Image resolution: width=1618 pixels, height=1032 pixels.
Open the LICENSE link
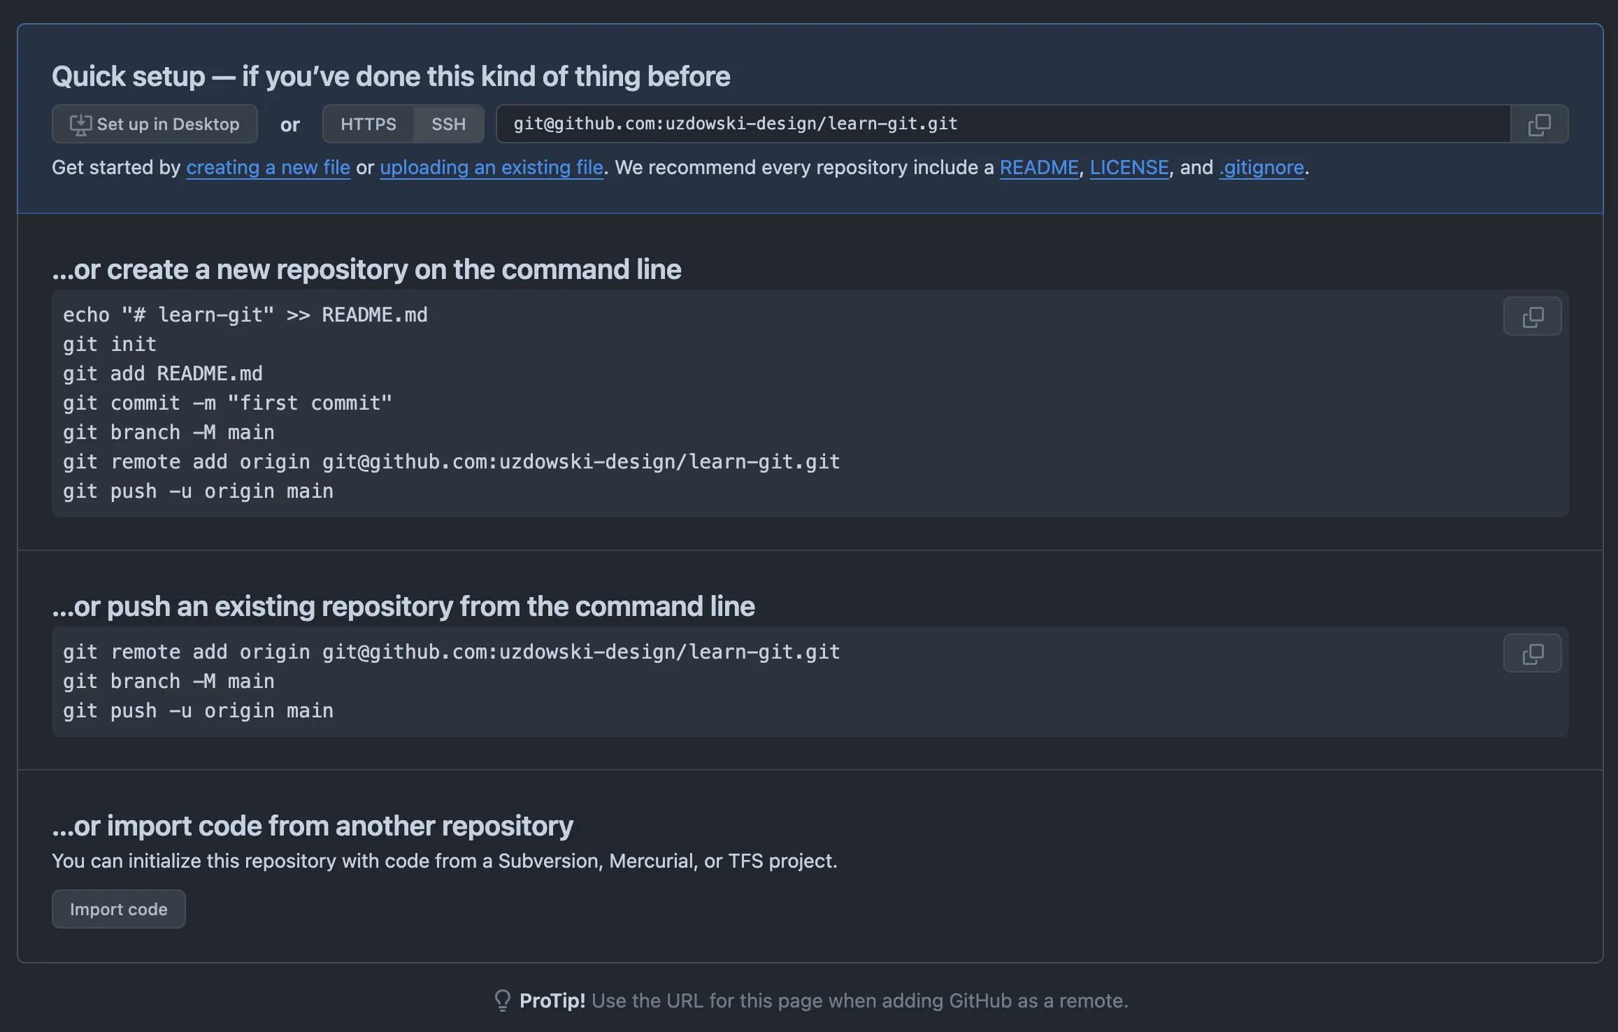tap(1129, 168)
